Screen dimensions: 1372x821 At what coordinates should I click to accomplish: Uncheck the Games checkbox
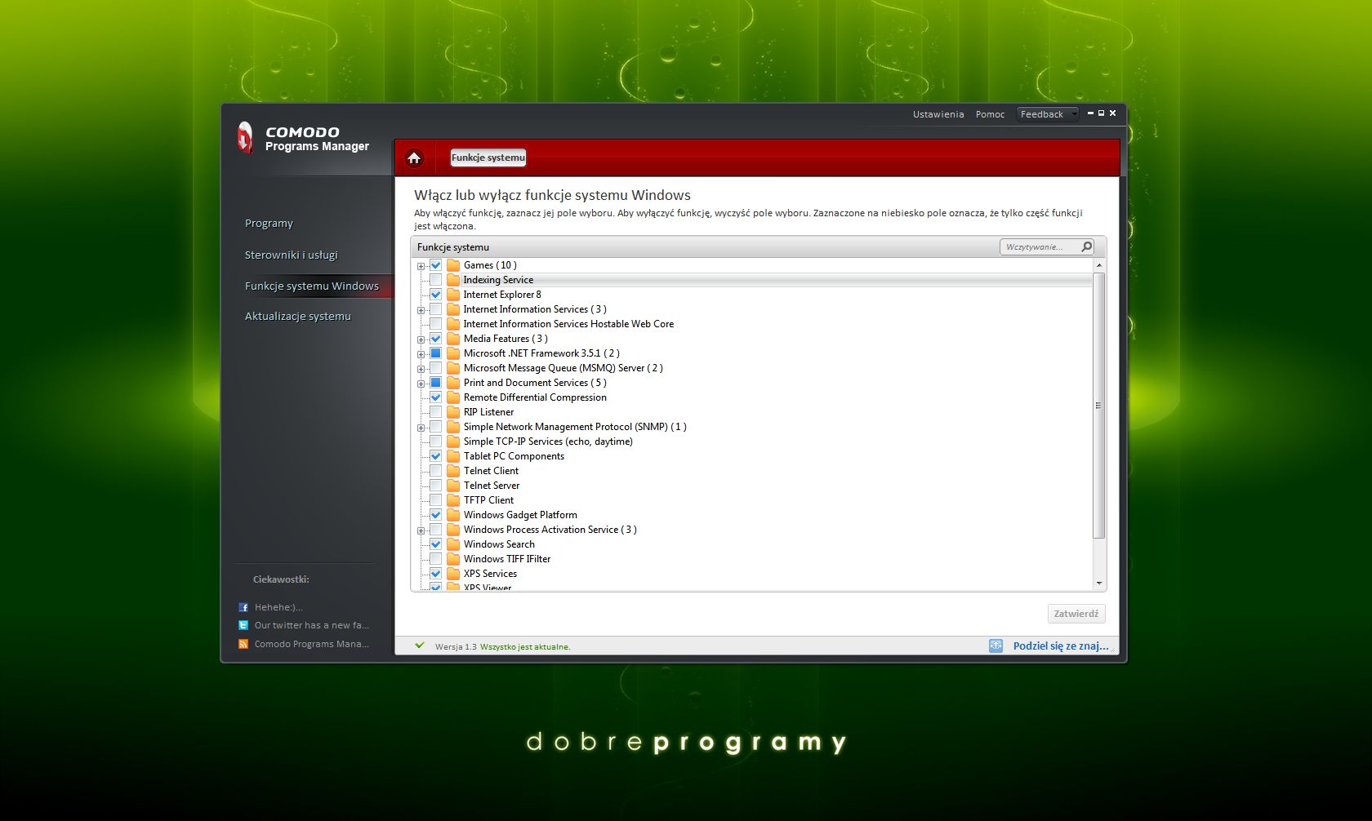[x=436, y=265]
